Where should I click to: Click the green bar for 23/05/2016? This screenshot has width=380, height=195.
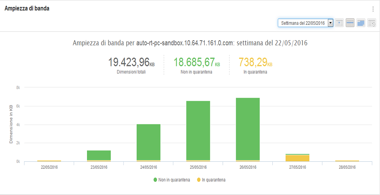click(x=99, y=155)
